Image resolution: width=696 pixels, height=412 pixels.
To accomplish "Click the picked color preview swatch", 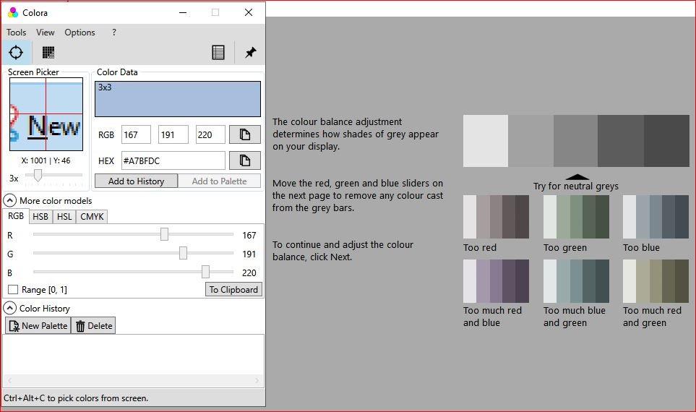I will (x=178, y=99).
